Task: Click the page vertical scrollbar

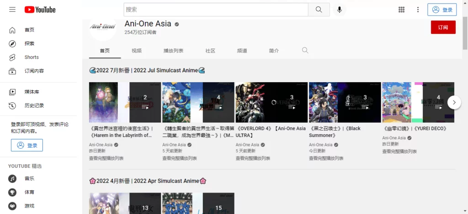Action: (x=465, y=33)
